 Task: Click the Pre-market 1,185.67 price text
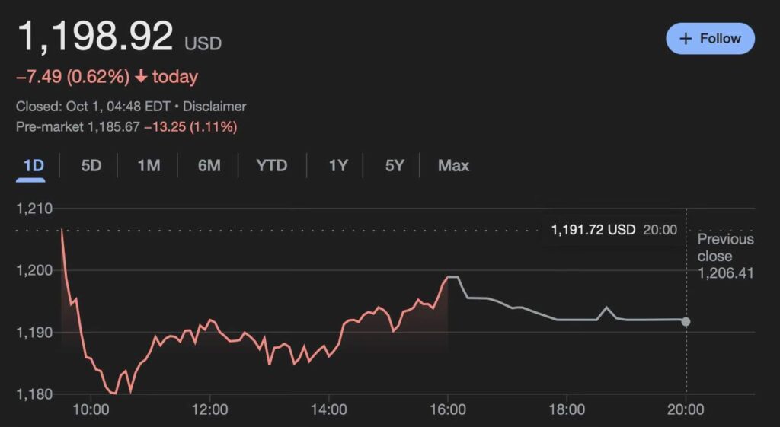pos(78,126)
